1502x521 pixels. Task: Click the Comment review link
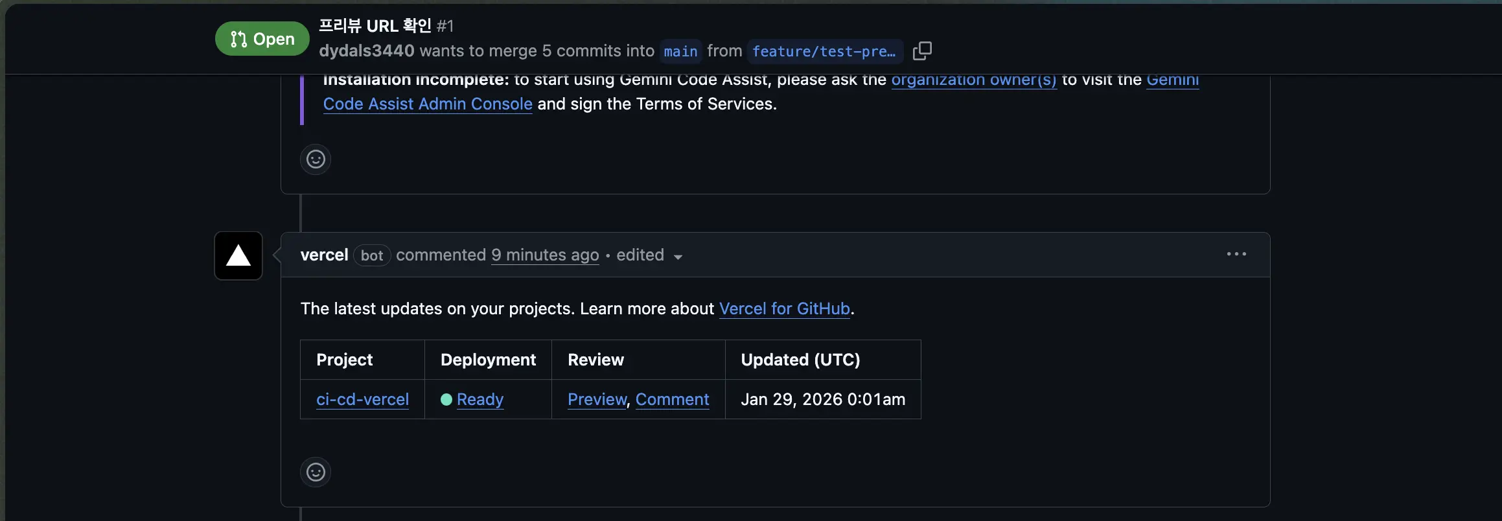coord(672,400)
